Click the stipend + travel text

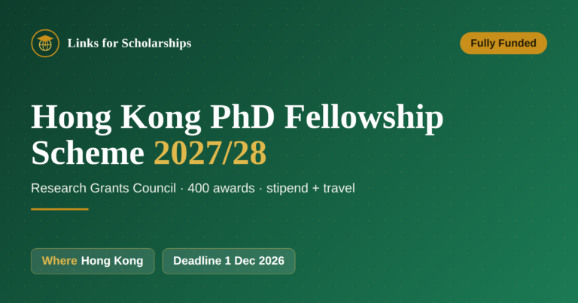coord(311,188)
